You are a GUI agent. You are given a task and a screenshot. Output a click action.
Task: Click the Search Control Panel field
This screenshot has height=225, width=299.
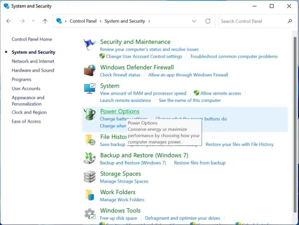click(252, 21)
